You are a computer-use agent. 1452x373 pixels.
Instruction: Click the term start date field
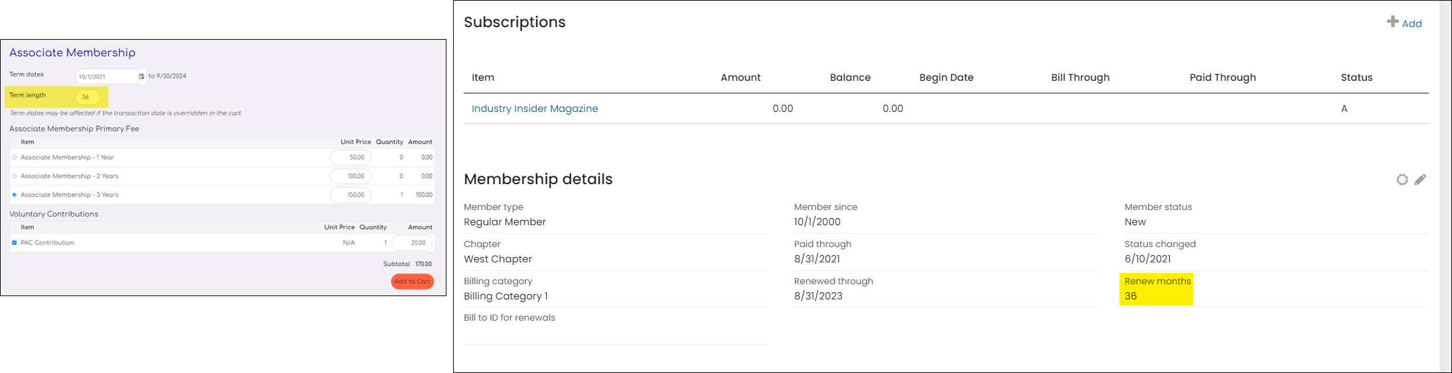pos(105,76)
